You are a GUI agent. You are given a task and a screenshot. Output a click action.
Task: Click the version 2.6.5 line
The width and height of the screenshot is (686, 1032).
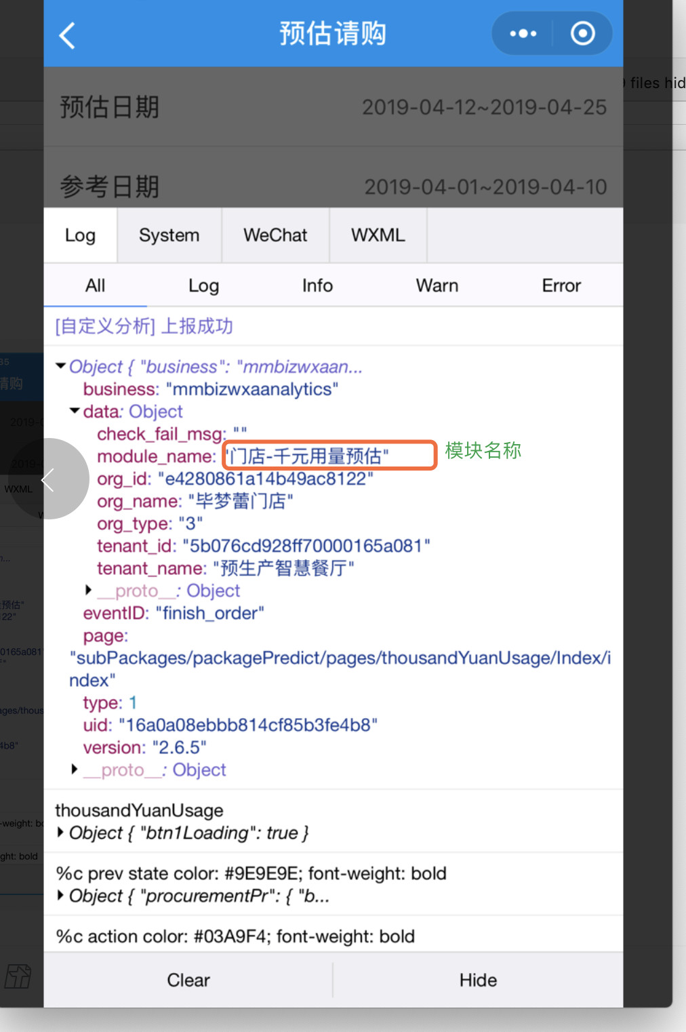[x=145, y=747]
